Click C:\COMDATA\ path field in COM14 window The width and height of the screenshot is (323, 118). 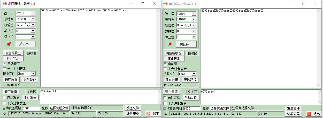pyautogui.click(x=20, y=85)
